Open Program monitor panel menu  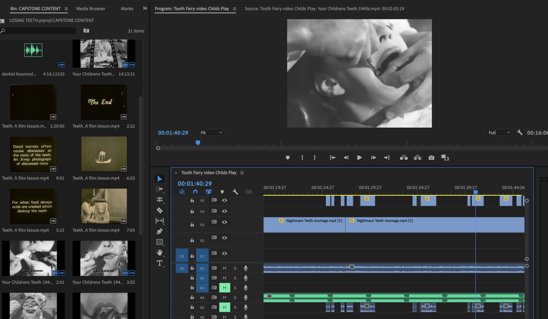click(x=235, y=9)
